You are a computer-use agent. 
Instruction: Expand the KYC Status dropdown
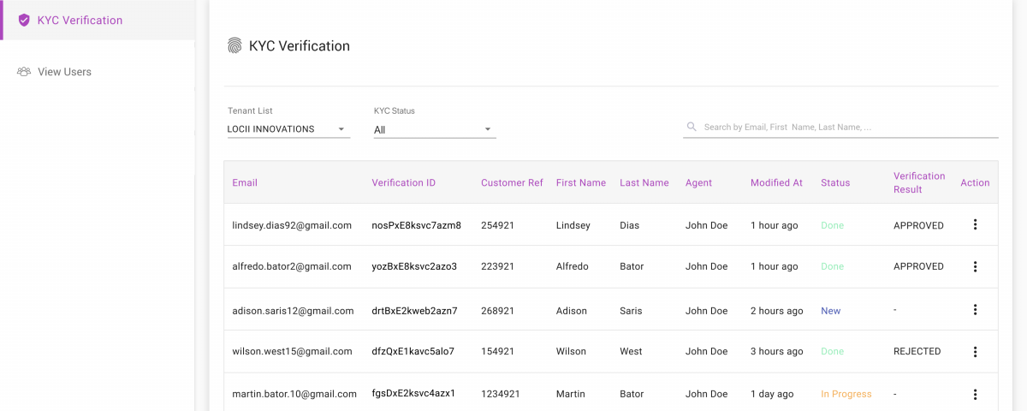435,130
